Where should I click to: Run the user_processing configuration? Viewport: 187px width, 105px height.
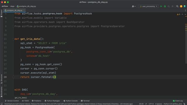(x=161, y=6)
